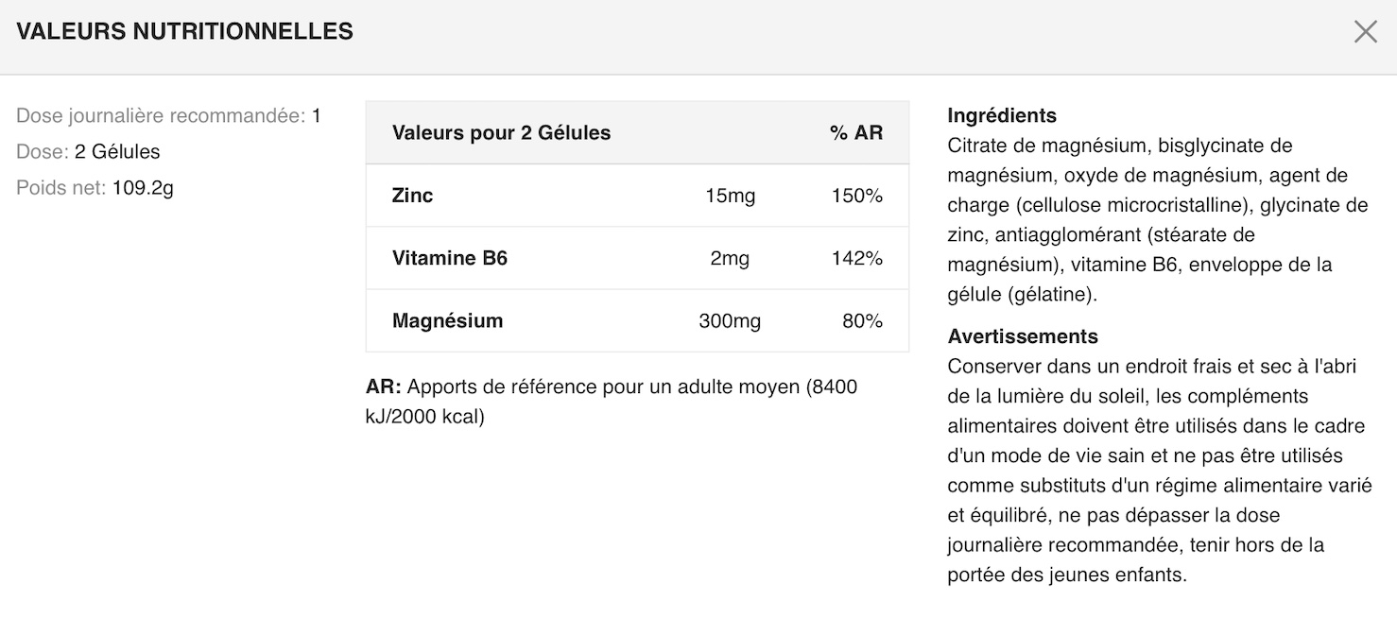Close the Valeurs Nutritionnelles dialog
Viewport: 1397px width, 618px height.
[1365, 32]
